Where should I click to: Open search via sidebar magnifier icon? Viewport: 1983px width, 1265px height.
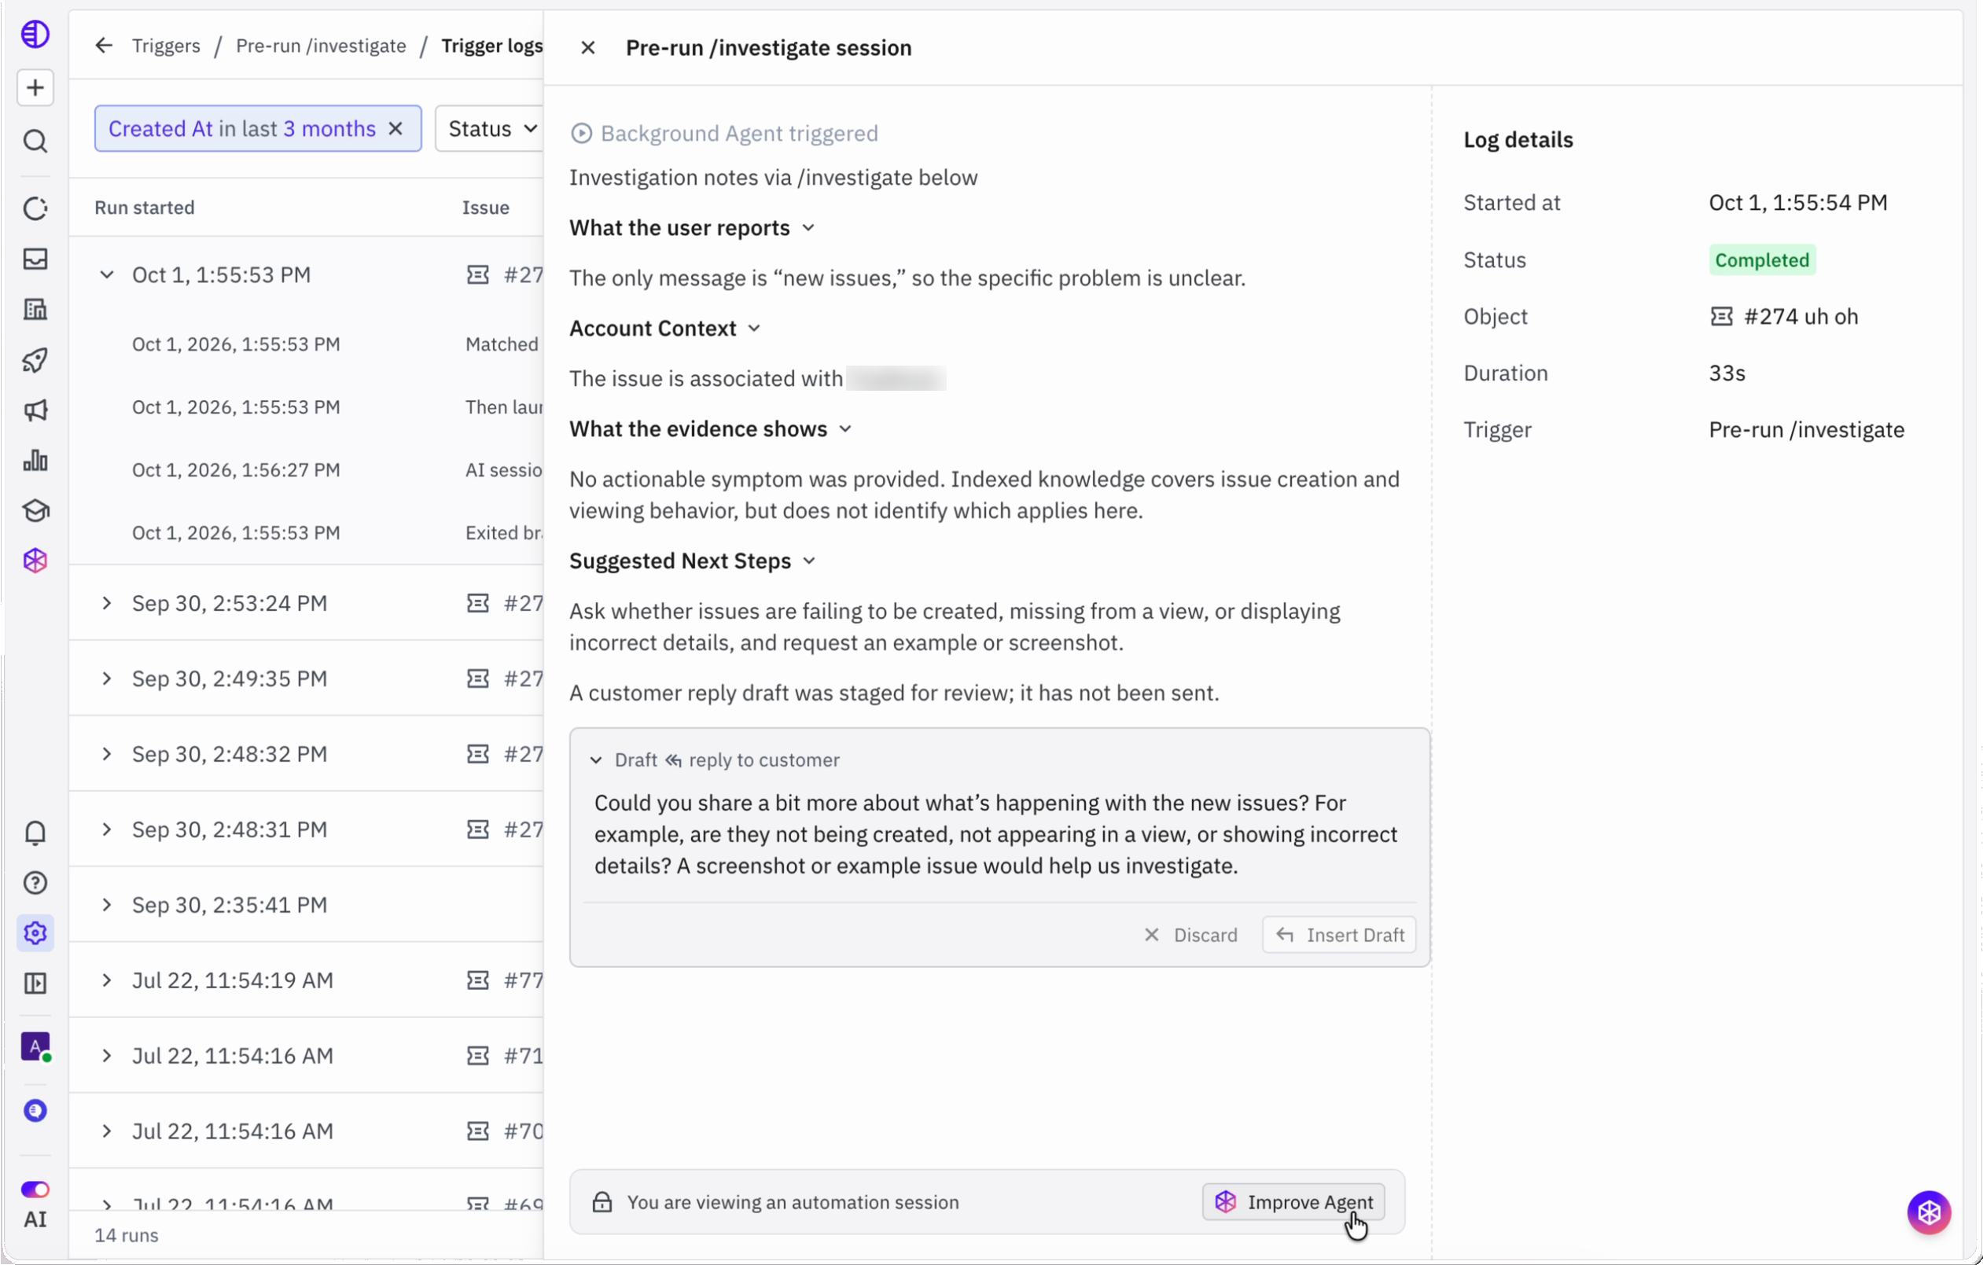click(35, 141)
